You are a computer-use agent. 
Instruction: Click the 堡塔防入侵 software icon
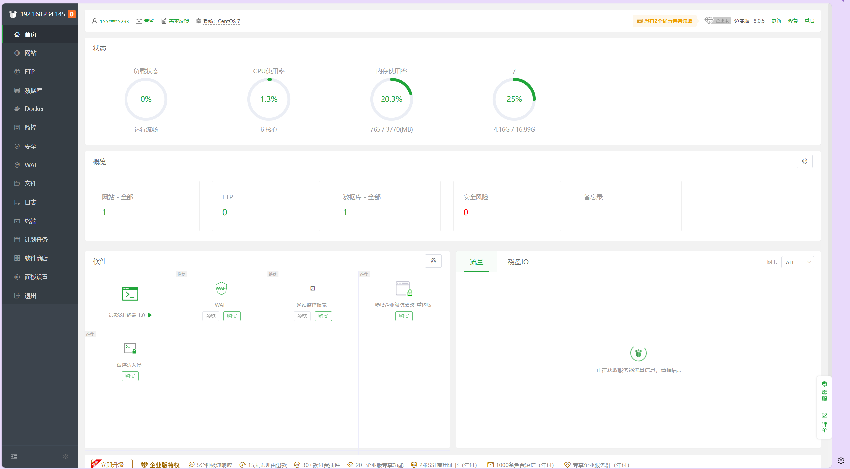point(130,348)
